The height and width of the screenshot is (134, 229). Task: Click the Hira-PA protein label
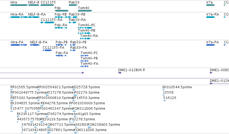coord(17,42)
